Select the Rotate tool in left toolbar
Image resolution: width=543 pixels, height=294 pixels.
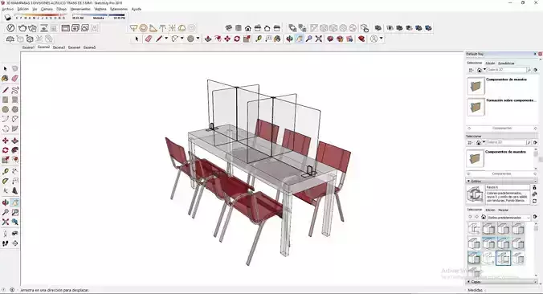pos(5,150)
